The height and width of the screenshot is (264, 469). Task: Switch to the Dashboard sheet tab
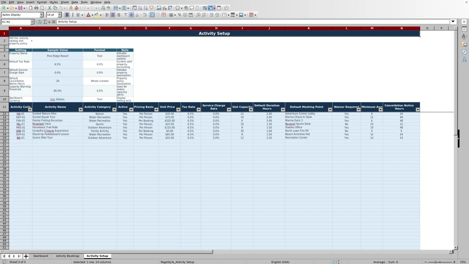pyautogui.click(x=41, y=256)
